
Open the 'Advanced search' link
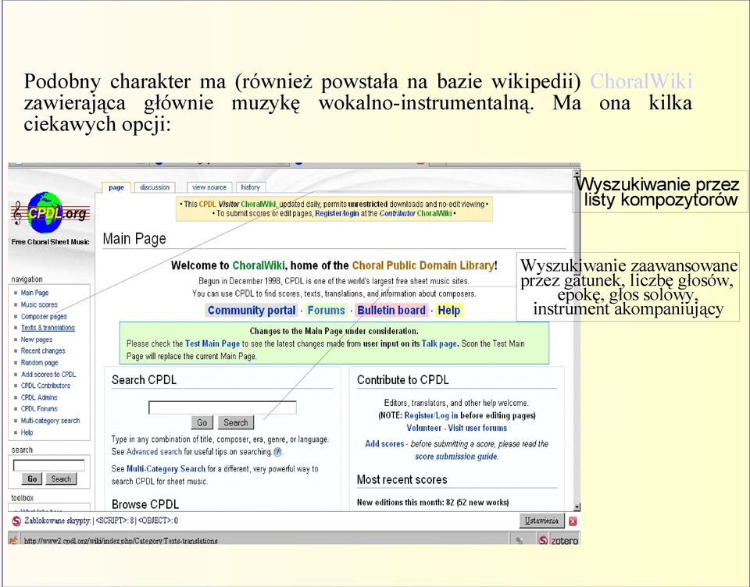tap(154, 452)
